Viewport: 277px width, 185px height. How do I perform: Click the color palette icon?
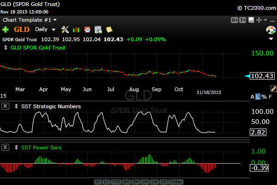(x=271, y=30)
